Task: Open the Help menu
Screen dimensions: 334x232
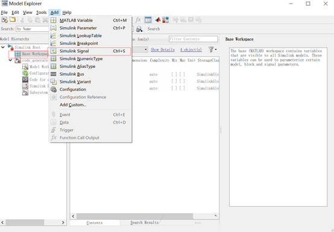Action: [x=67, y=12]
